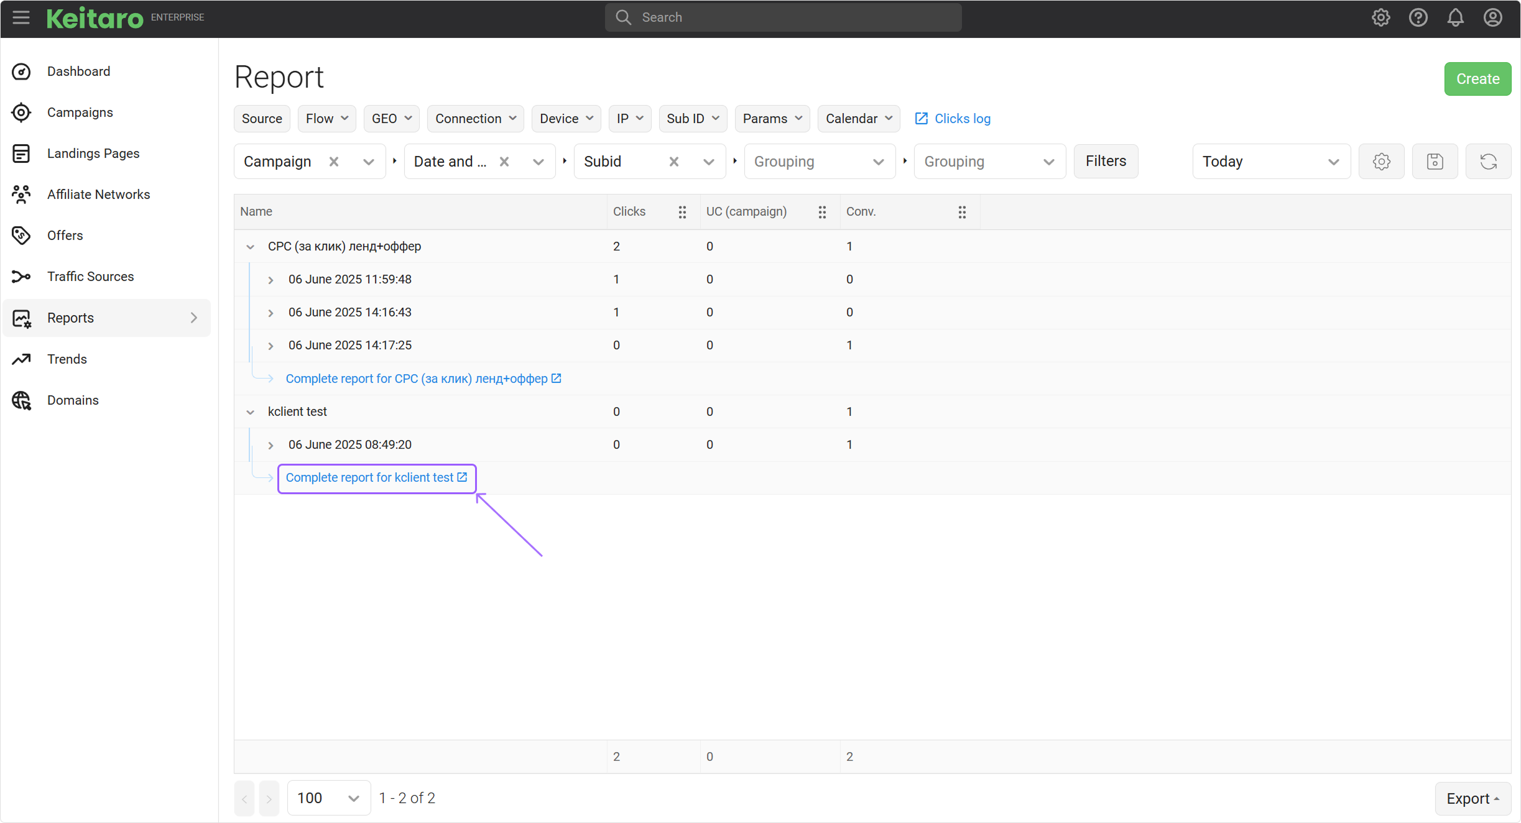The height and width of the screenshot is (823, 1521).
Task: Open the IP dropdown
Action: (630, 119)
